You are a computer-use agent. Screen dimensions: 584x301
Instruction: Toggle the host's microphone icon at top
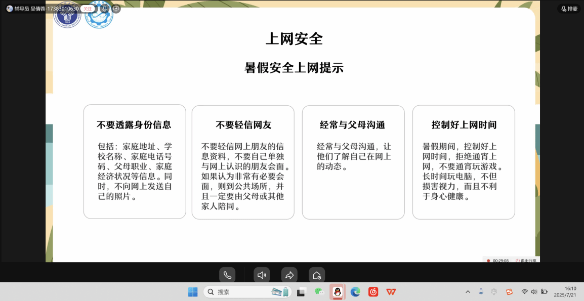tap(105, 9)
